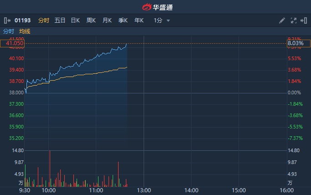Click the stock code 01193 label

point(22,21)
